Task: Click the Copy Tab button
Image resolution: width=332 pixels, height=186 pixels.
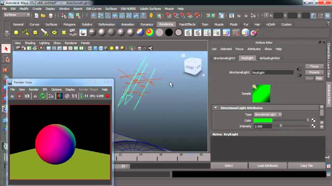Action: coord(306,166)
